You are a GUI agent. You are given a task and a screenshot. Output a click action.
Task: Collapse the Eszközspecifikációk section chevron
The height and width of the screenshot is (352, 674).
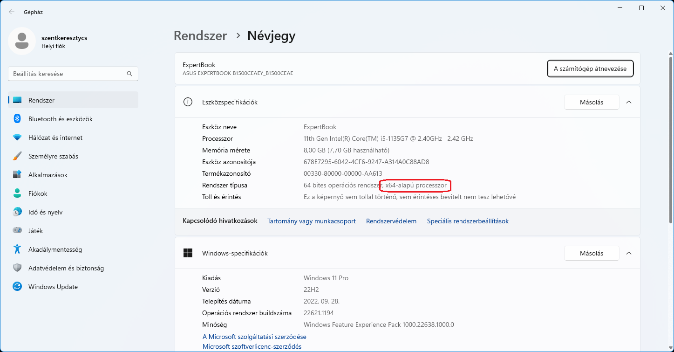(x=629, y=102)
